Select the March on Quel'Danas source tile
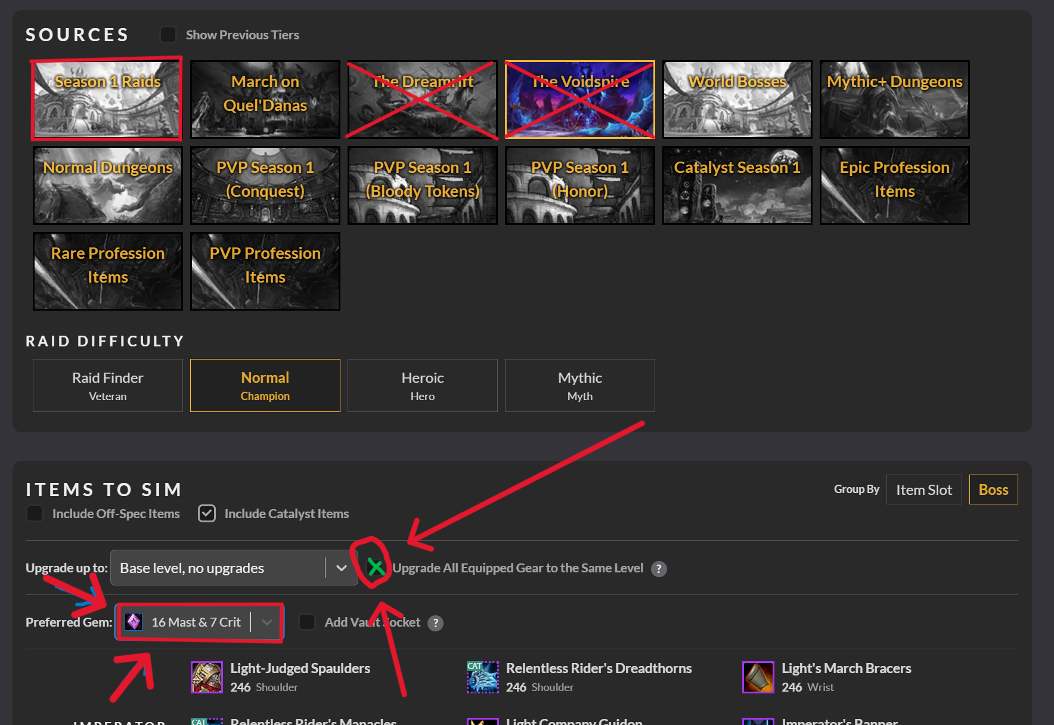Viewport: 1054px width, 725px height. tap(265, 100)
